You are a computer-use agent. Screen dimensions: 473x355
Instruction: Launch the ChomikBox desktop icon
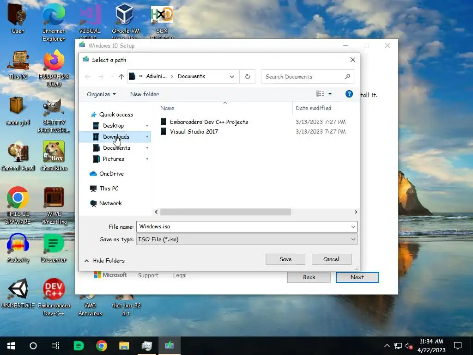[x=54, y=156]
